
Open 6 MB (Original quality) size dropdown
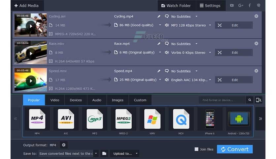(160, 52)
